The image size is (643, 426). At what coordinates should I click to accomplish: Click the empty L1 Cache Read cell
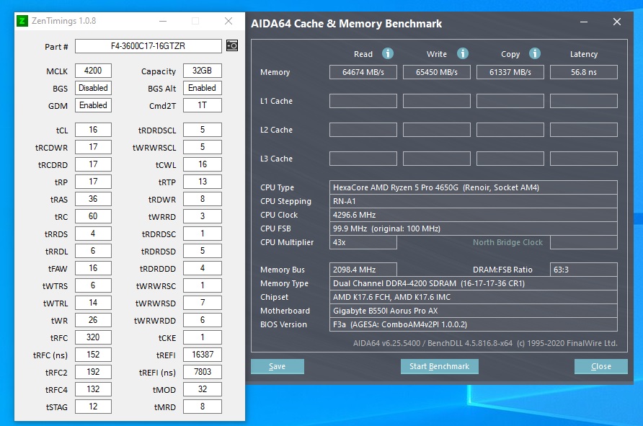[363, 101]
